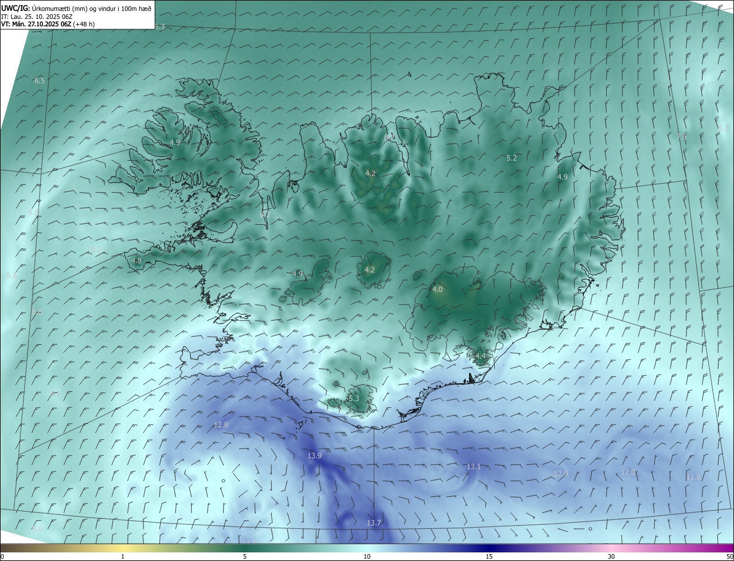Click the 13.7 value label

point(374,523)
